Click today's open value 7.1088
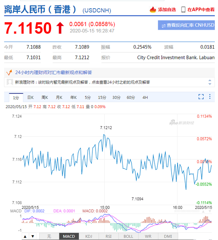Image resolution: width=218 pixels, height=240 pixels. click(33, 47)
